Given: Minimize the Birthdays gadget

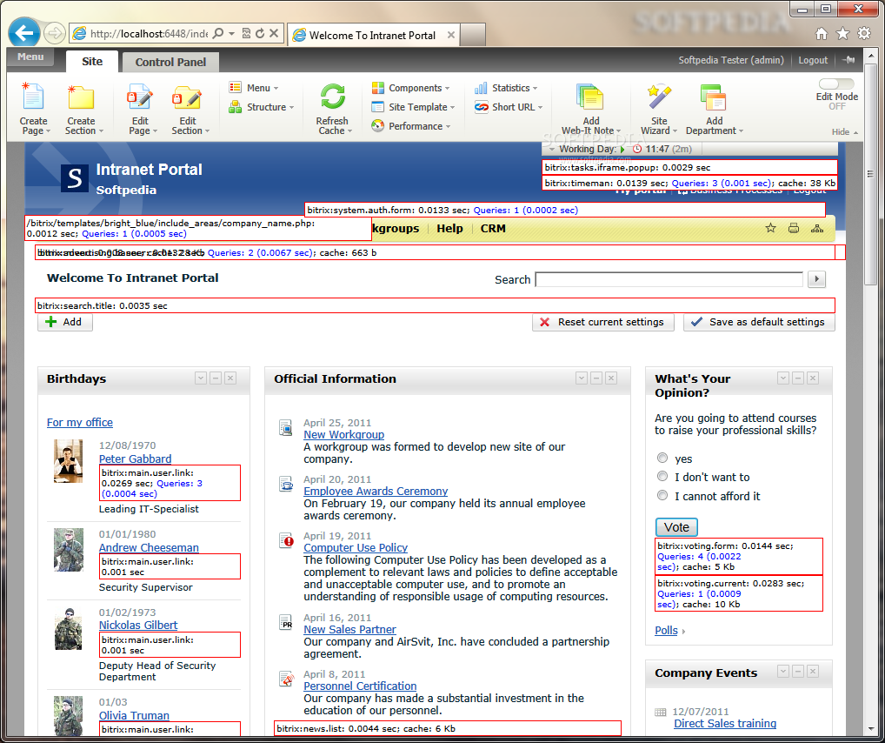Looking at the screenshot, I should (216, 378).
